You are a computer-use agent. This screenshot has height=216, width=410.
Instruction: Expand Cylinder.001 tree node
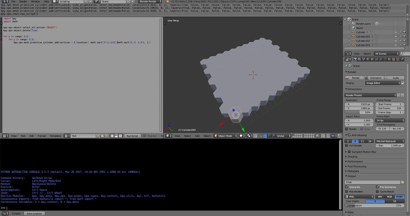349,36
